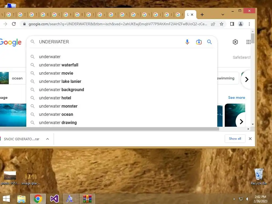Viewport: 272px width, 204px height.
Task: Toggle Chrome side panel
Action: [232, 24]
